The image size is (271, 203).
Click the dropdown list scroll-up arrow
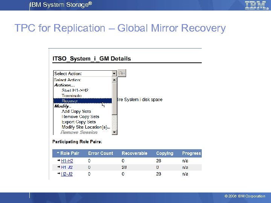[x=114, y=80]
